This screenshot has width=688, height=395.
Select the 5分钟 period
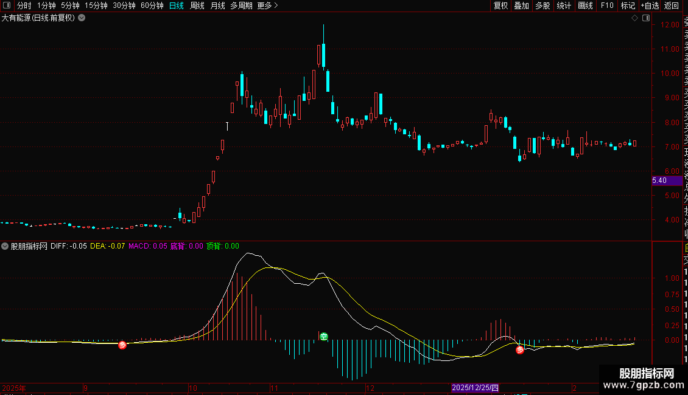point(70,5)
